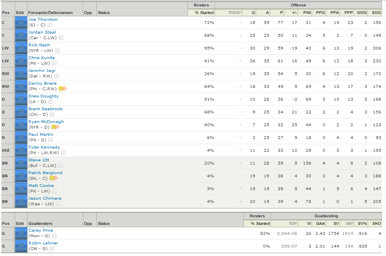Sort goalies by the GAA column header
386x256 pixels.
pos(320,224)
